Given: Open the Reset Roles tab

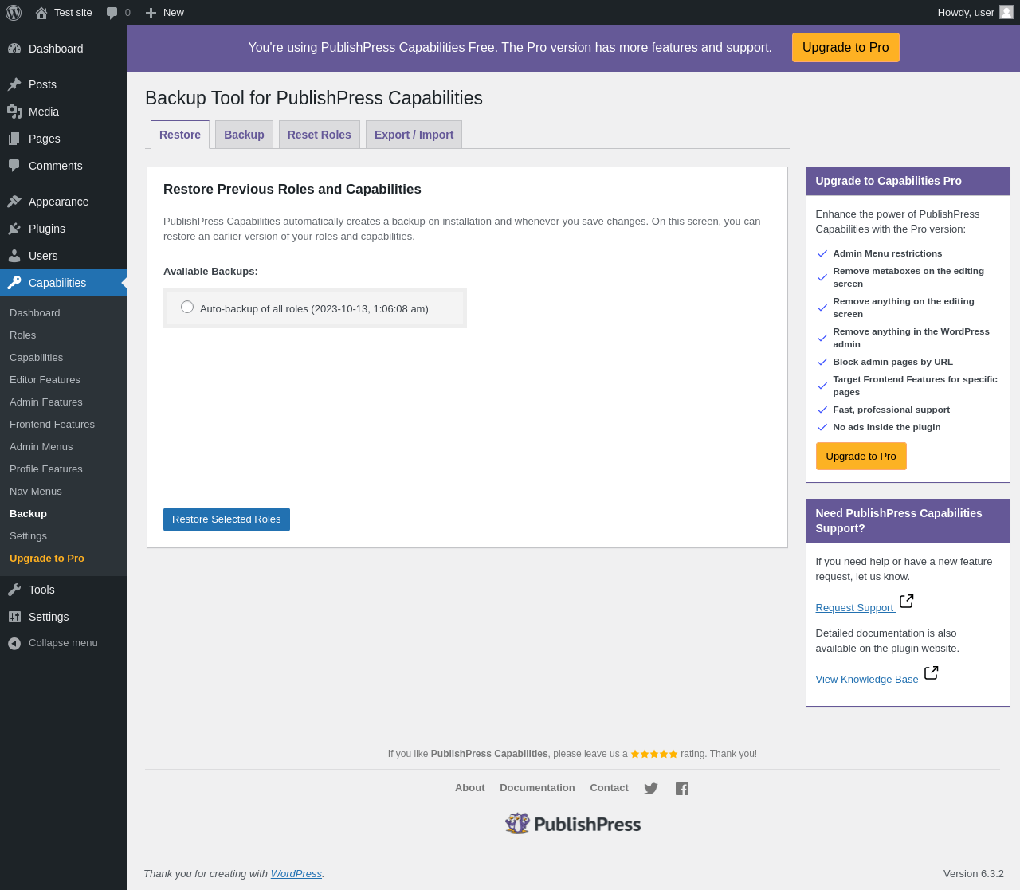Looking at the screenshot, I should coord(320,135).
